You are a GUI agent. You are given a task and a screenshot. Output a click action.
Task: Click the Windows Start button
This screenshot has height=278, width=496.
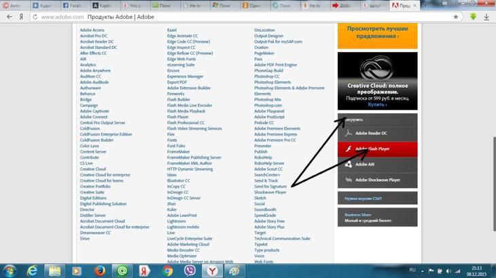point(10,270)
